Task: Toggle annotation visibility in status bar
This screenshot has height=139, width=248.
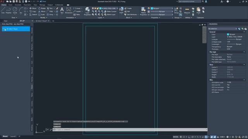Action: 212,137
